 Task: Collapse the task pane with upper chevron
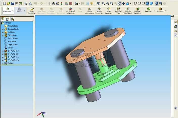[176, 36]
